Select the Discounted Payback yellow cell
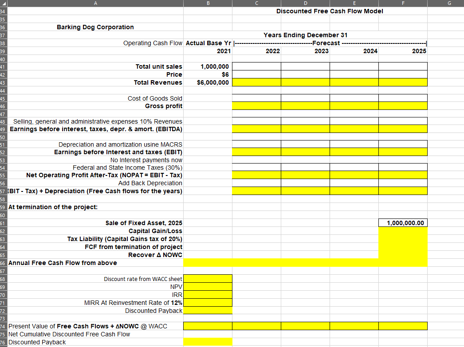Image resolution: width=464 pixels, height=347 pixels. (x=208, y=311)
